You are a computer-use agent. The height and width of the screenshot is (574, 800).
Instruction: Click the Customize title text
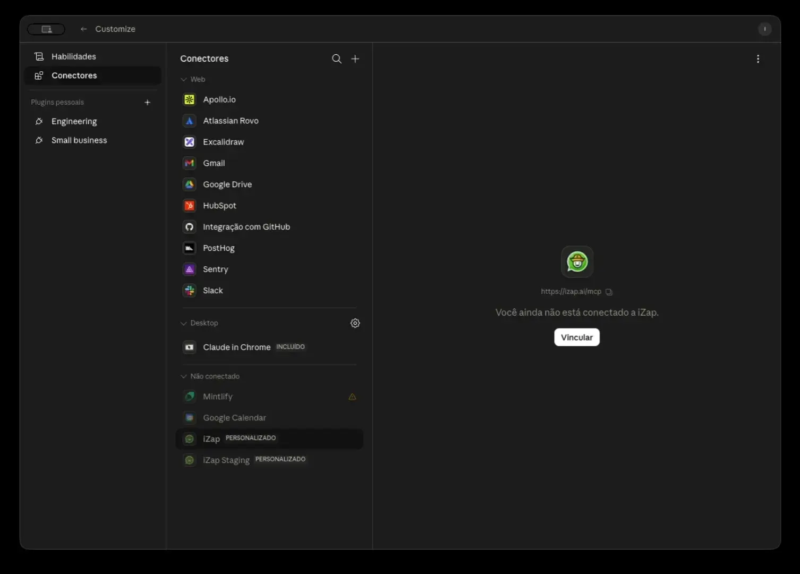115,29
